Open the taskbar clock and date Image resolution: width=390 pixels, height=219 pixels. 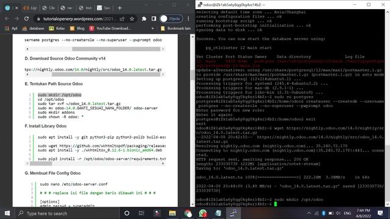coord(363,213)
